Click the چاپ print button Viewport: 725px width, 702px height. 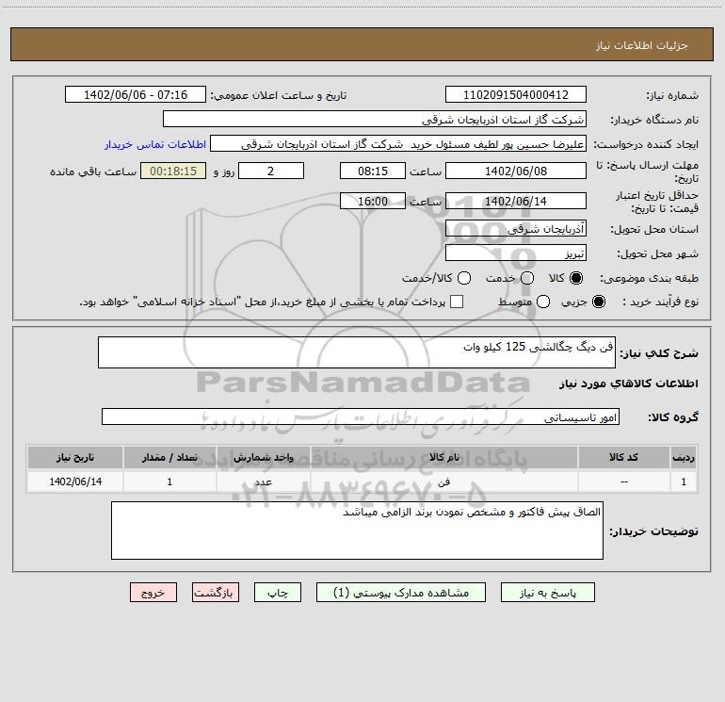point(278,593)
